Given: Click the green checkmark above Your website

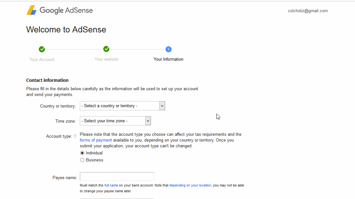Looking at the screenshot, I should [106, 49].
